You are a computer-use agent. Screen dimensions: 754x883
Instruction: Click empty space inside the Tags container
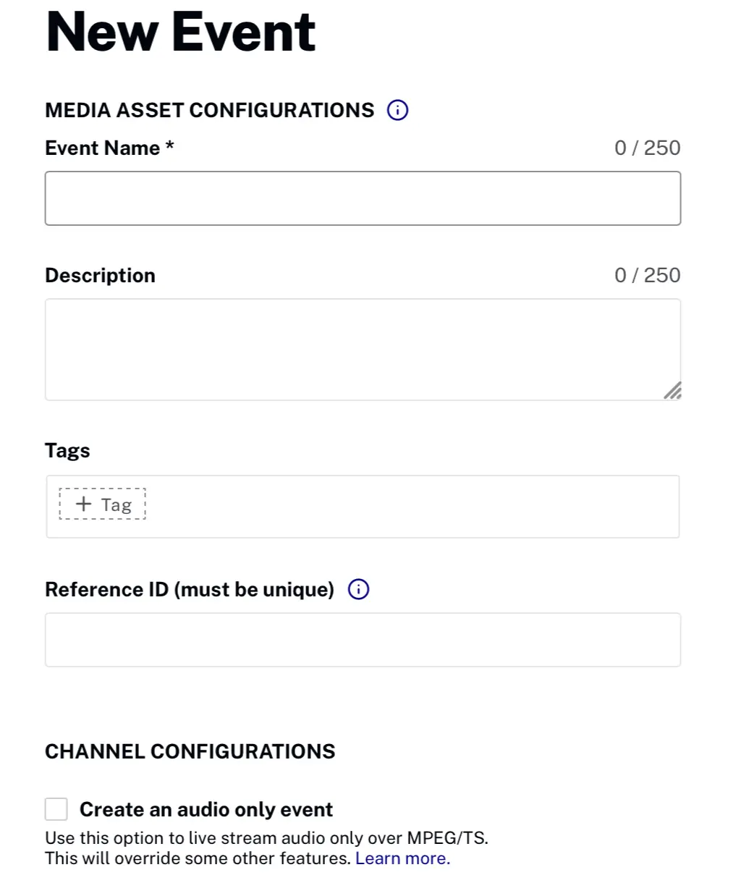point(412,507)
